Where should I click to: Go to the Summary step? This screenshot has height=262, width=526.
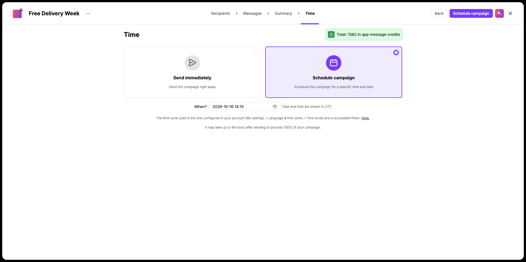[x=284, y=13]
